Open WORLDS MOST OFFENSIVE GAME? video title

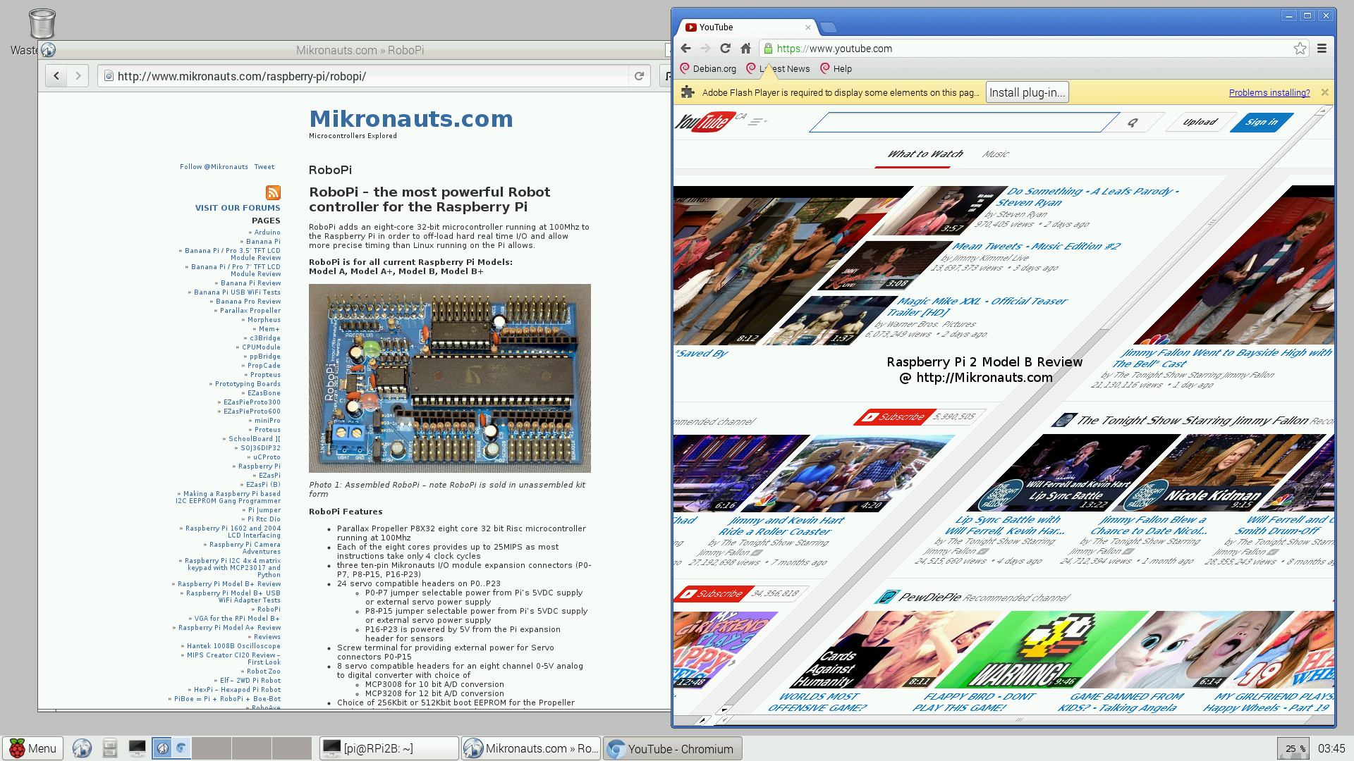click(817, 702)
